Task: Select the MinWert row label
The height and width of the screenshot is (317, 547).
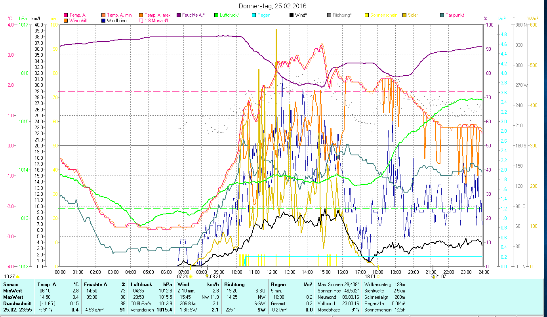Action: click(13, 290)
